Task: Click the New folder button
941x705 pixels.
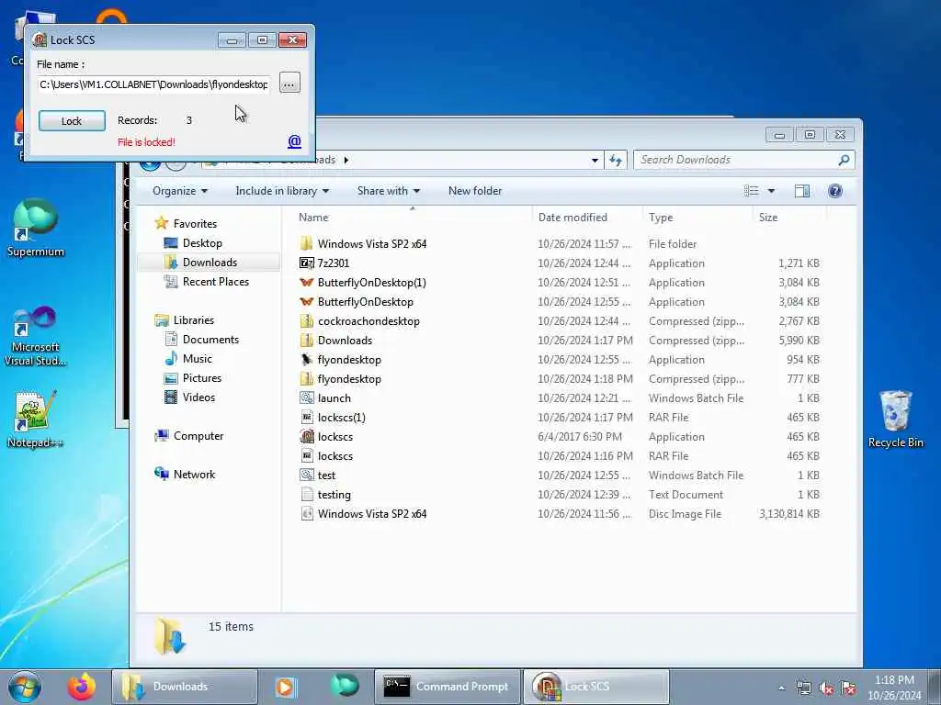Action: coord(475,191)
